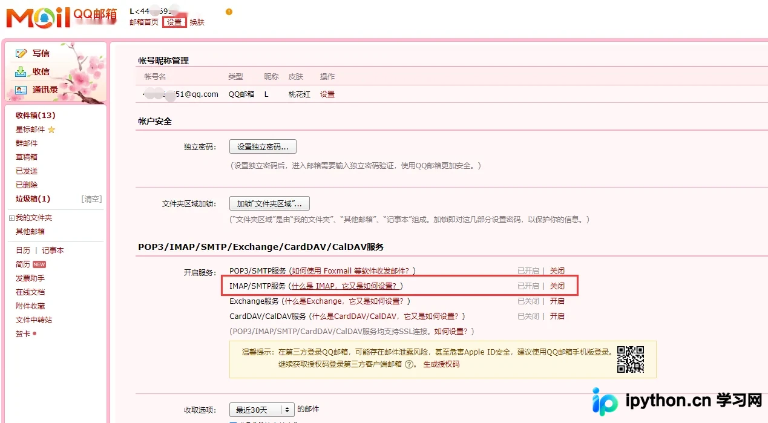Click 关闭 for IMAP/SMTP服务
The height and width of the screenshot is (423, 768).
[557, 286]
